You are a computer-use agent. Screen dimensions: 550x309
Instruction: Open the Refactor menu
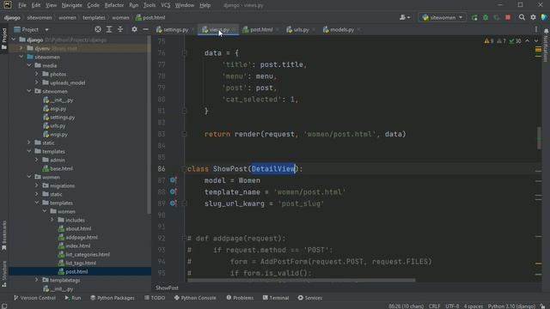(x=114, y=5)
